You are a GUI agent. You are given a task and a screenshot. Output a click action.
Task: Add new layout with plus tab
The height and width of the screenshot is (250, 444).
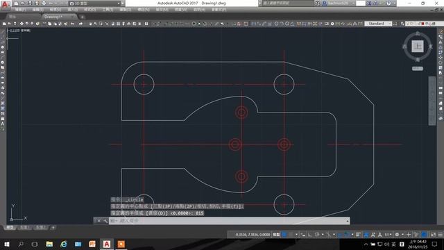point(53,227)
